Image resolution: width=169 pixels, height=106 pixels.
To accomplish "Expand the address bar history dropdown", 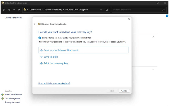I will click(x=101, y=10).
